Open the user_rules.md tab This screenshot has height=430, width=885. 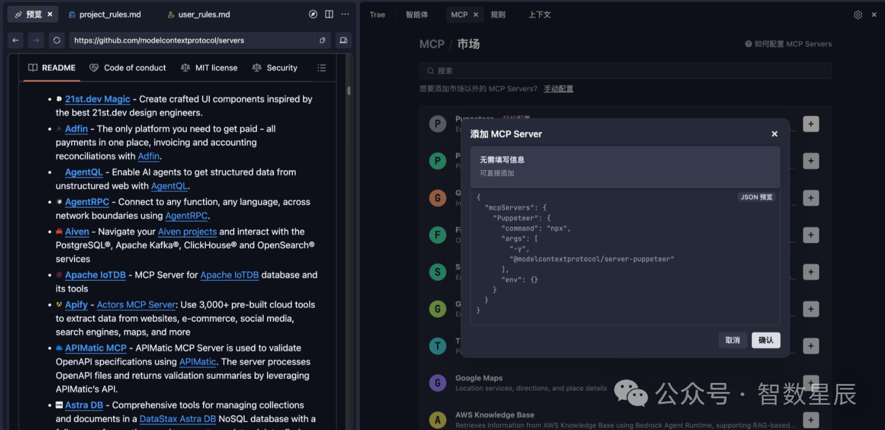tap(199, 15)
